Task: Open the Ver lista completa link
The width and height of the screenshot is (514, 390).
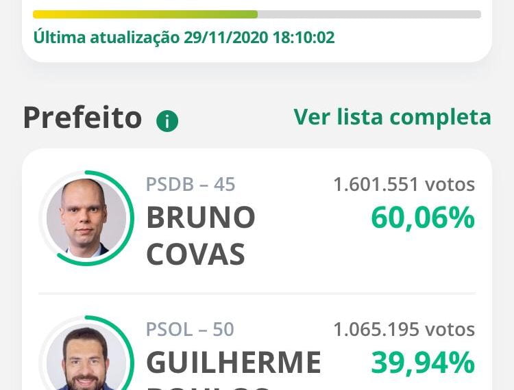Action: pyautogui.click(x=393, y=117)
